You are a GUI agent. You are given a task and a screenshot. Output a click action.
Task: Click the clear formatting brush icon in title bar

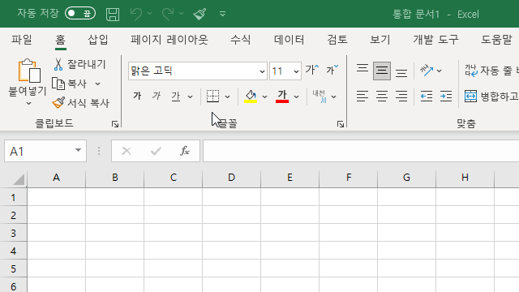200,14
